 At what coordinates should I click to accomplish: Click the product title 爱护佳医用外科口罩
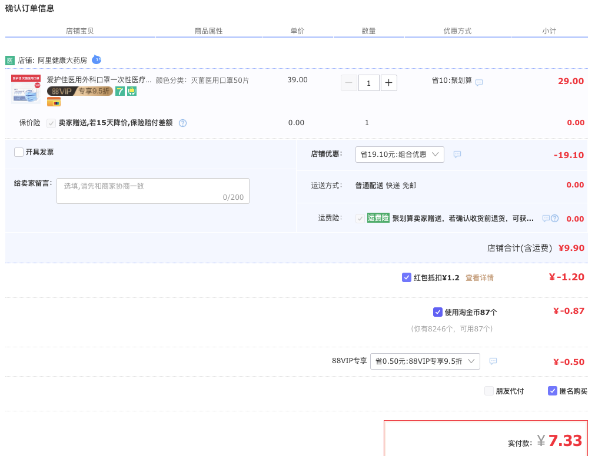[x=99, y=80]
